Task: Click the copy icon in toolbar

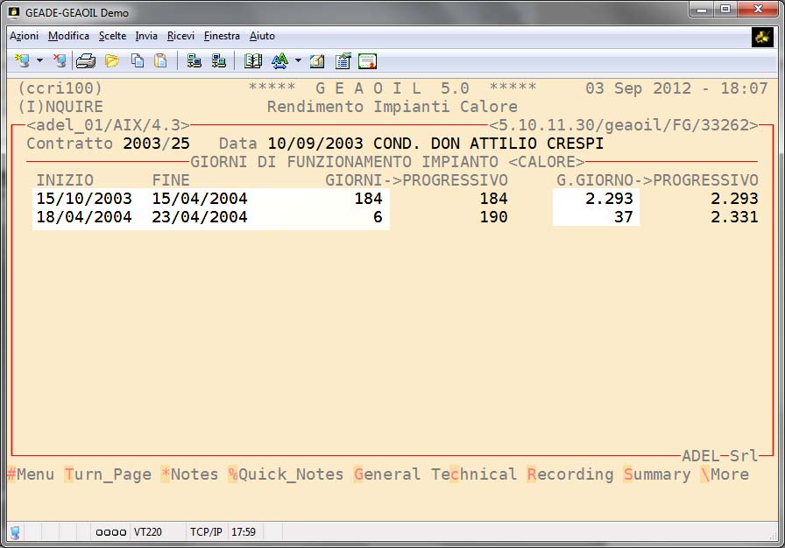Action: click(x=138, y=61)
